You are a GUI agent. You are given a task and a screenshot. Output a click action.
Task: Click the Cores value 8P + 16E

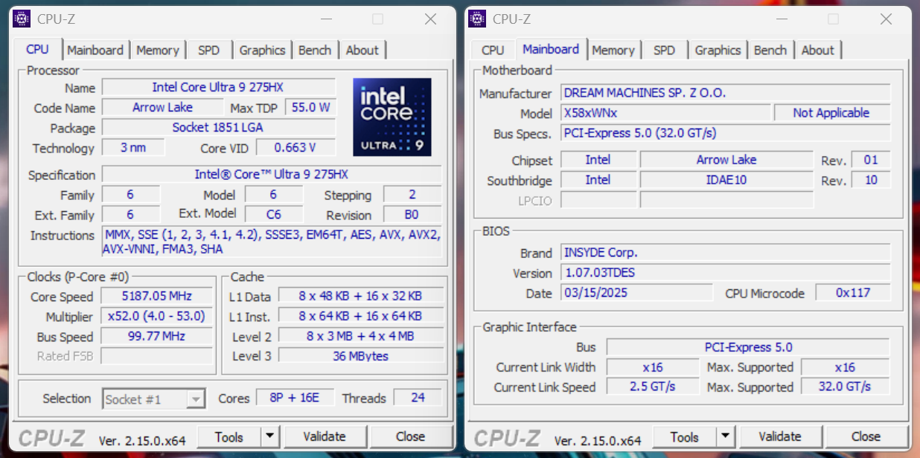[x=295, y=398]
